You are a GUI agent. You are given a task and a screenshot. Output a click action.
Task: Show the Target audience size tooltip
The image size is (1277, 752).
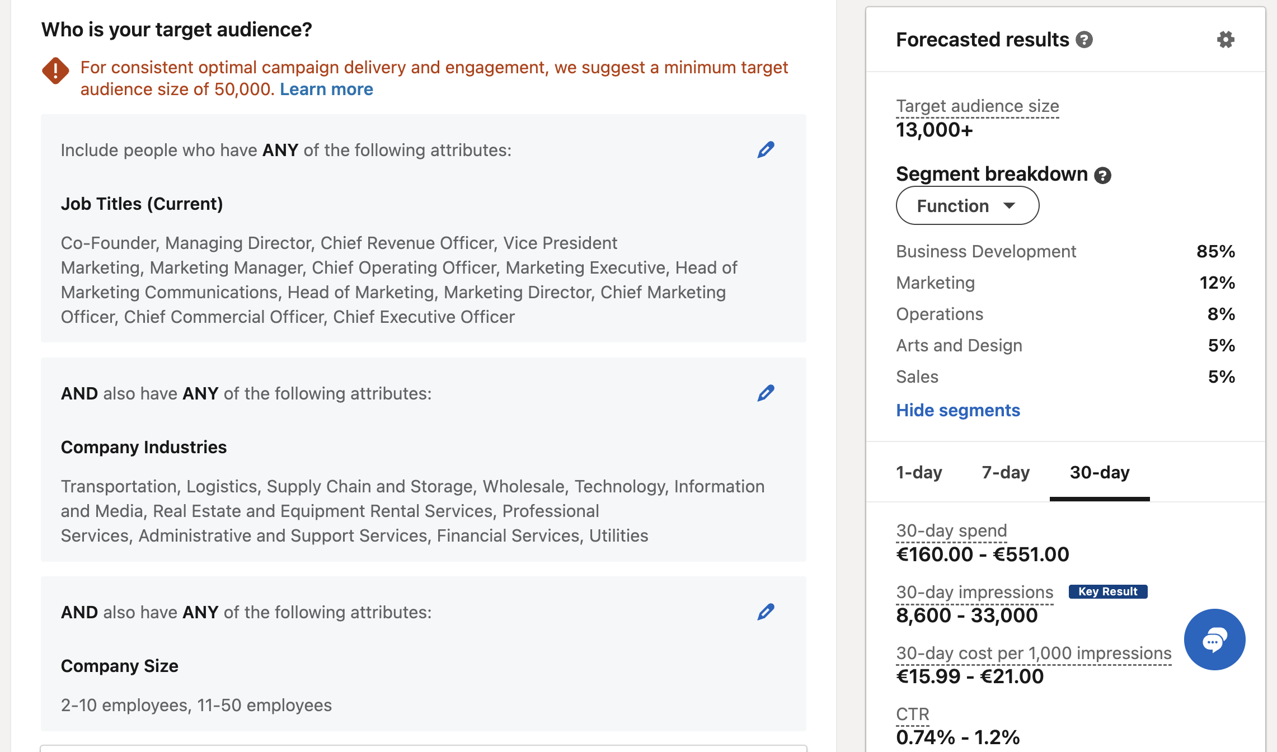977,106
